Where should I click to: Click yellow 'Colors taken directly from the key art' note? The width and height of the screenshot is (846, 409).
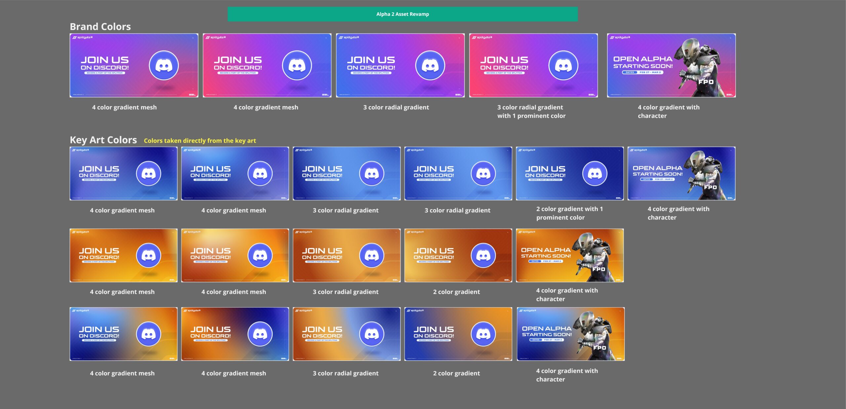(x=200, y=141)
